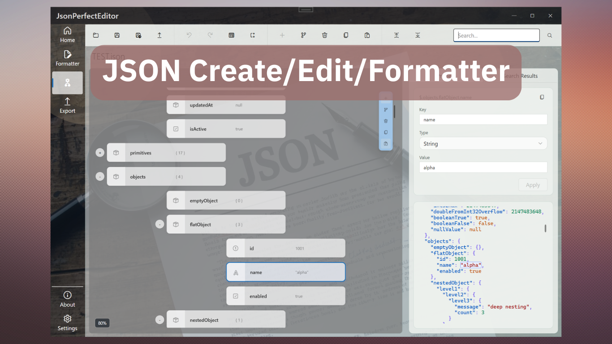612x344 pixels.
Task: Click the paste clipboard icon in top toolbar
Action: click(367, 35)
